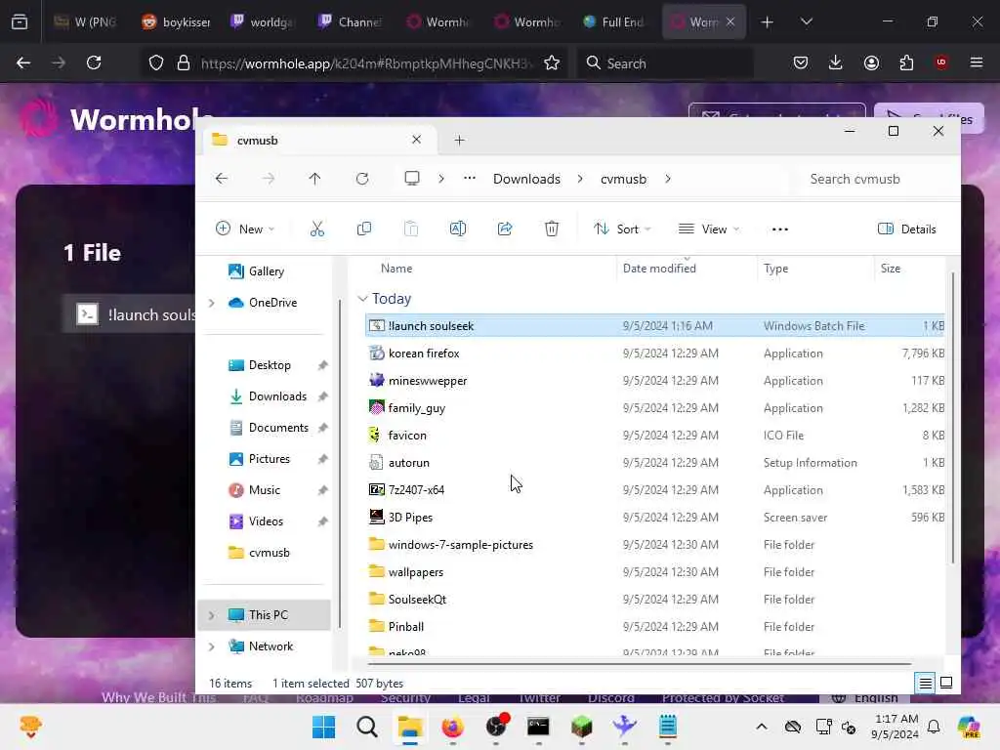Save page to Pocket icon

pos(801,62)
